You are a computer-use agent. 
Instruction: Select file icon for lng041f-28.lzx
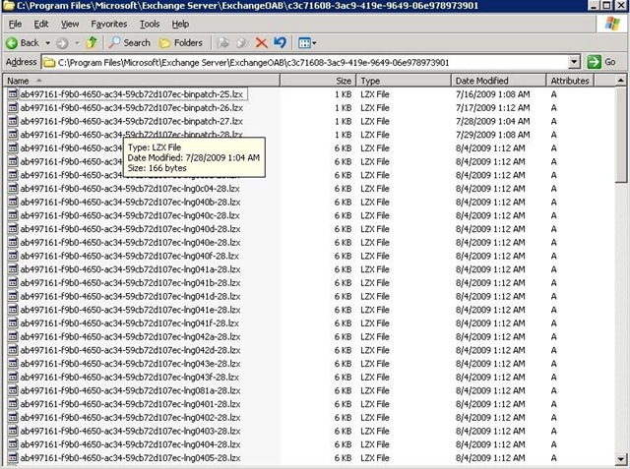point(13,323)
